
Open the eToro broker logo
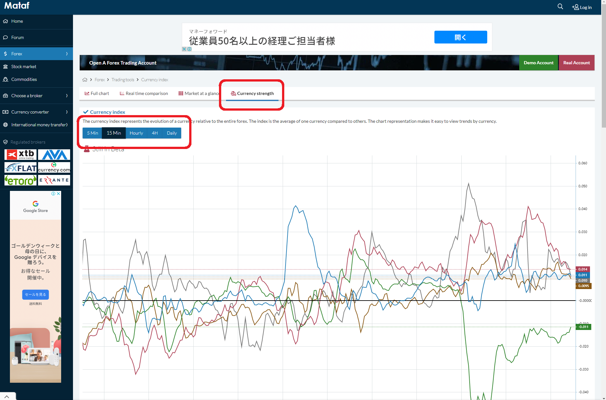[x=20, y=180]
